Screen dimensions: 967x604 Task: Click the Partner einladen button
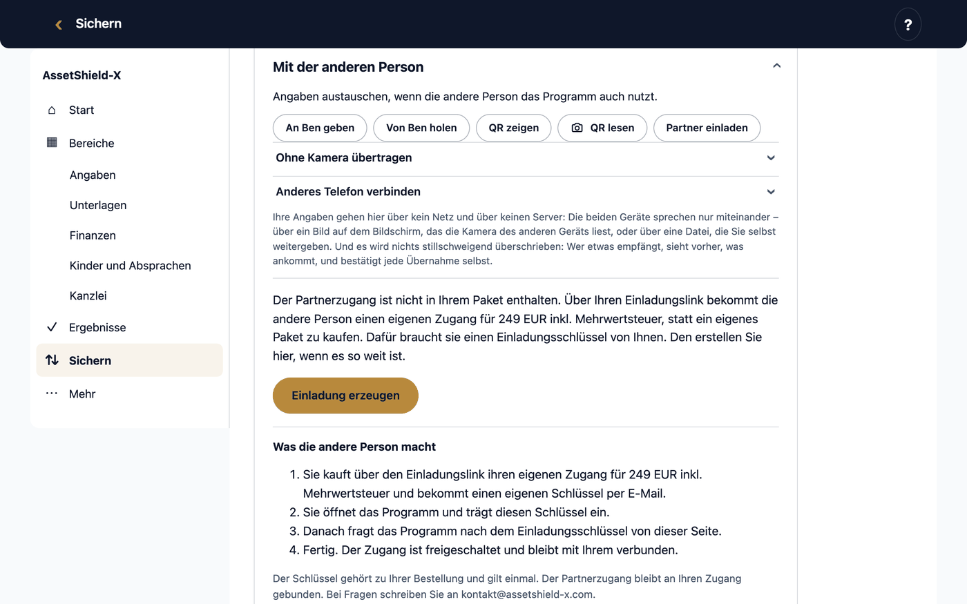point(707,128)
